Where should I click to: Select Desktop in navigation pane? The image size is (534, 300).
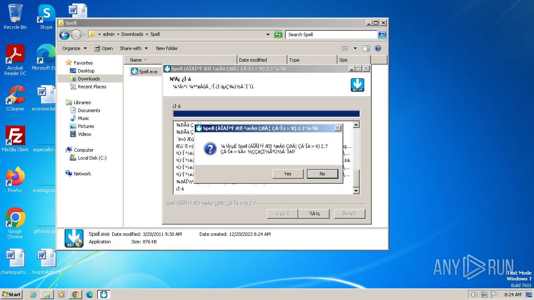(x=86, y=71)
